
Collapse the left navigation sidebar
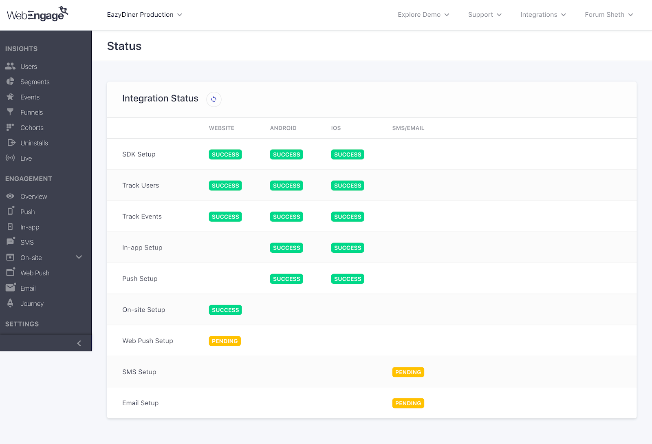[79, 343]
